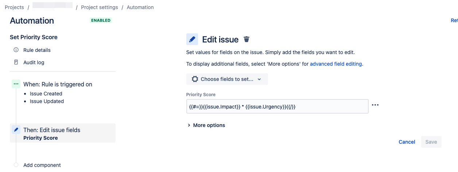Click the Audit log document icon
Screen dimensions: 458x172
[x=16, y=62]
